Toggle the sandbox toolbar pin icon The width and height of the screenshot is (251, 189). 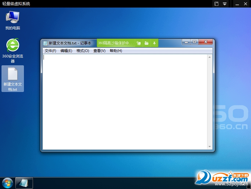pyautogui.click(x=154, y=43)
